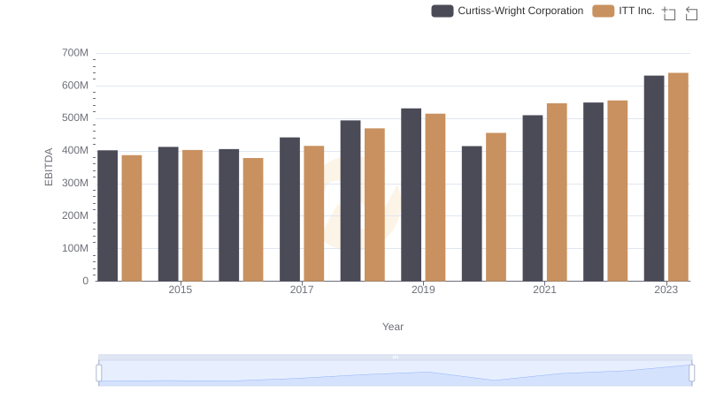Select the 2019 Curtiss-Wright bar
This screenshot has height=407, width=708.
click(x=412, y=194)
